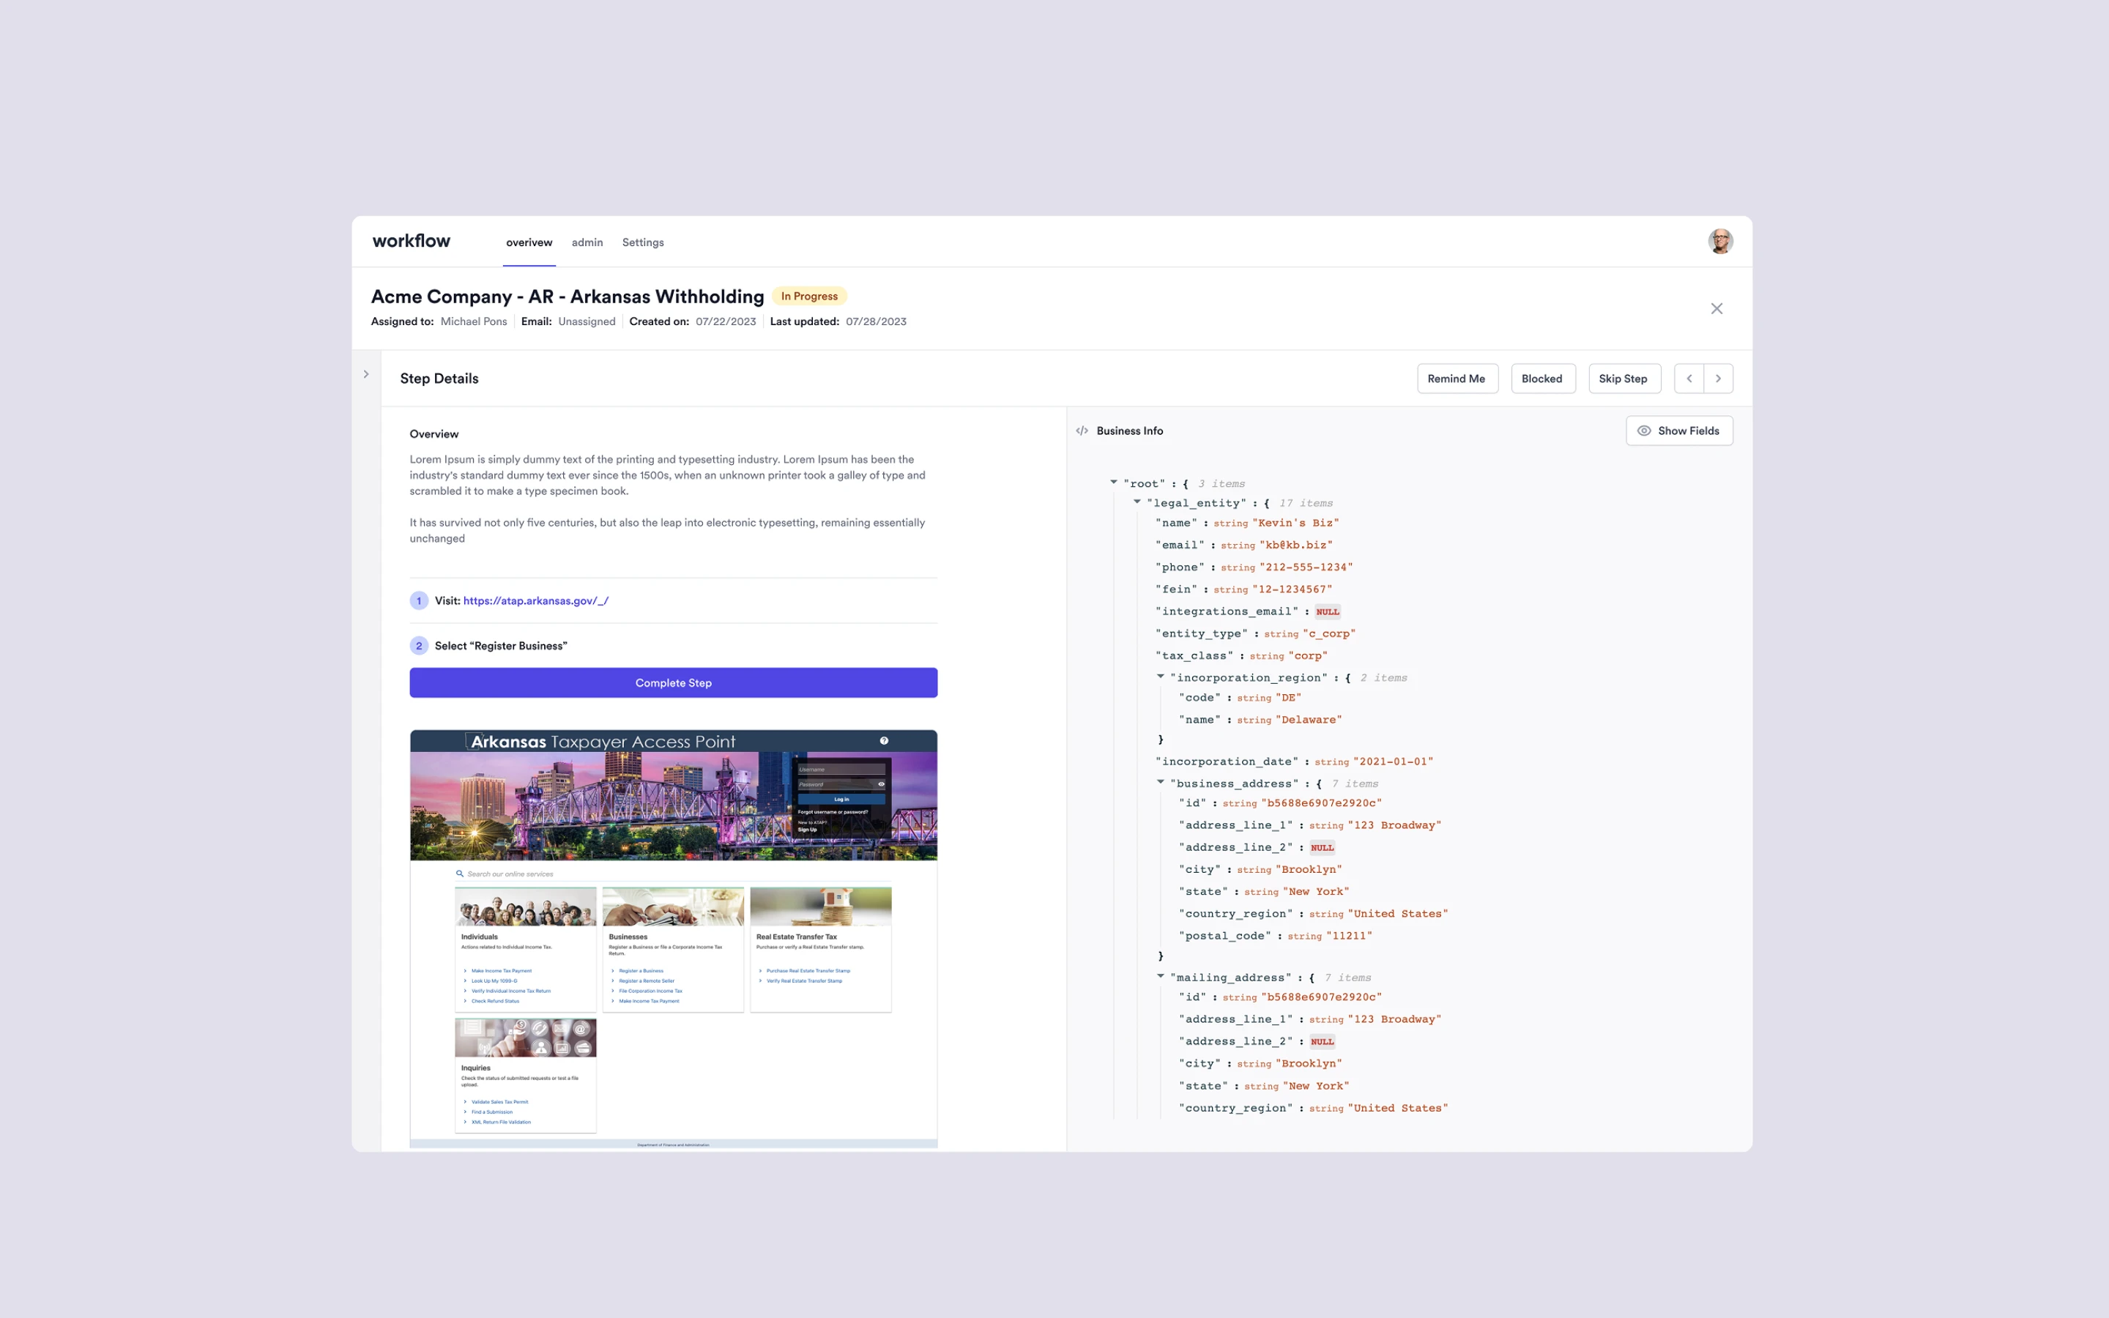
Task: Click the help icon on Arkansas Taxpayer screenshot
Action: (884, 741)
